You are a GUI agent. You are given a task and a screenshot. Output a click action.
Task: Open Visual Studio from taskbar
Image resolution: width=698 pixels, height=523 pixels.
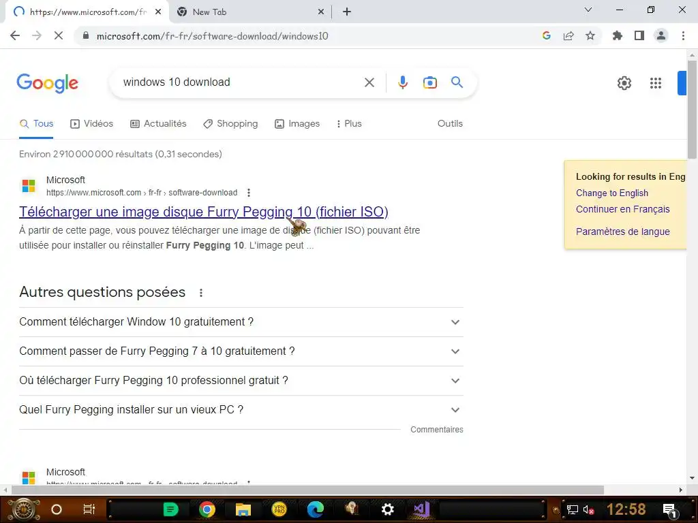(x=421, y=509)
